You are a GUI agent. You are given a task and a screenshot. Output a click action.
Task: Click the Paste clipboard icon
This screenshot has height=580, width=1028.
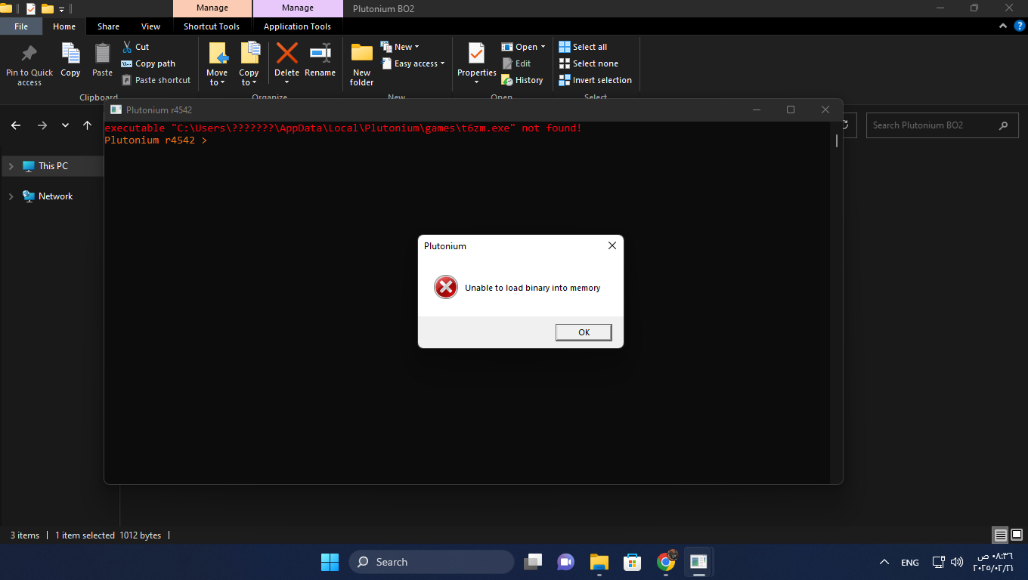(102, 56)
